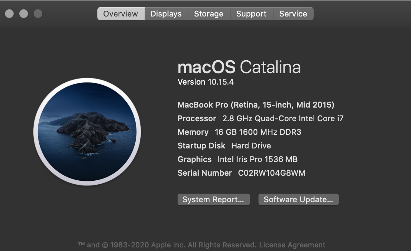Click the Memory 16 GB line
The image size is (411, 251).
point(239,132)
